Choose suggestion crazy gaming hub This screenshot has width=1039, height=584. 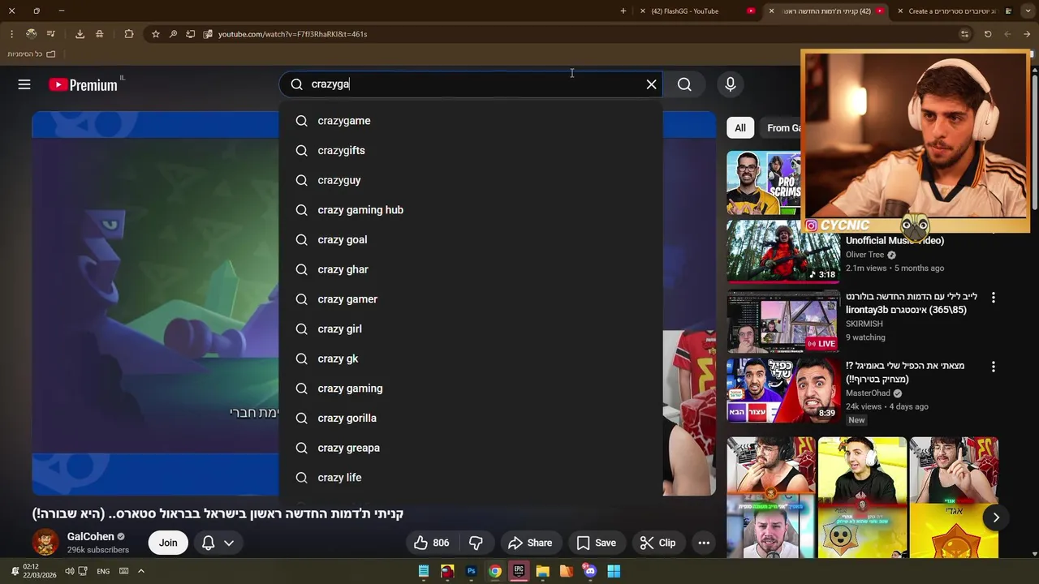pos(471,210)
